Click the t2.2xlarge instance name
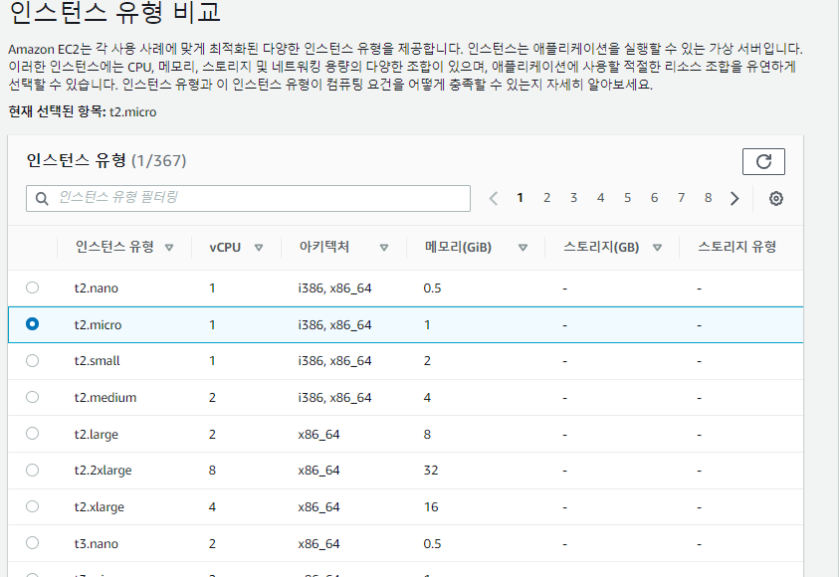 click(x=103, y=471)
